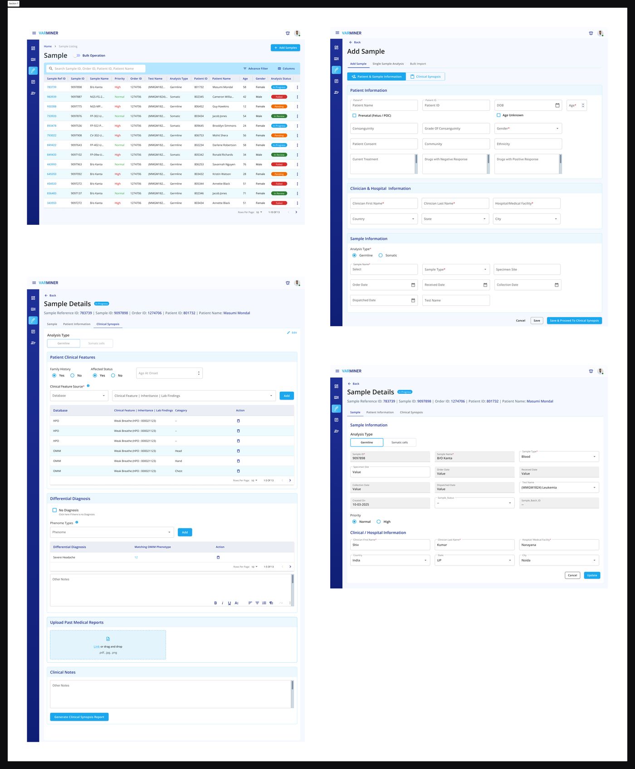
Task: Open sample reference link 983939
Action: click(x=52, y=97)
